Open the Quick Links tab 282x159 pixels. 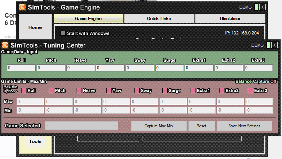(x=159, y=18)
